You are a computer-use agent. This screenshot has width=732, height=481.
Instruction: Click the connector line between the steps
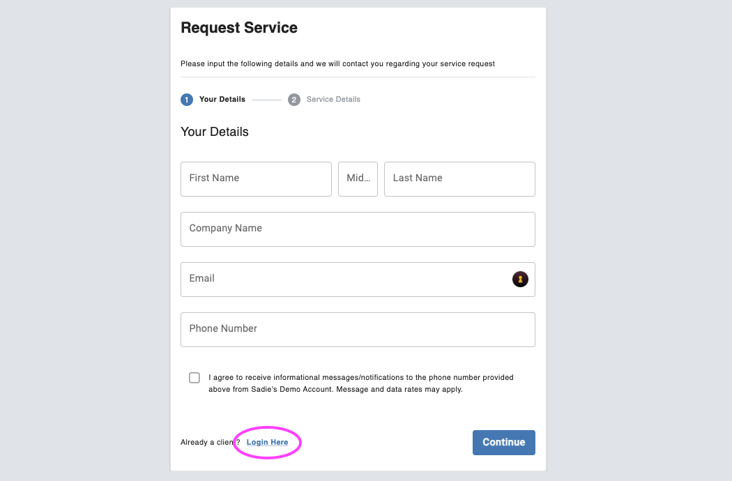tap(266, 100)
